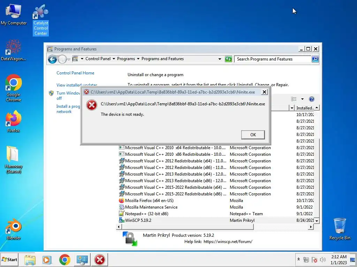The image size is (357, 267).
Task: Open volume speaker tray icon
Action: 322,259
